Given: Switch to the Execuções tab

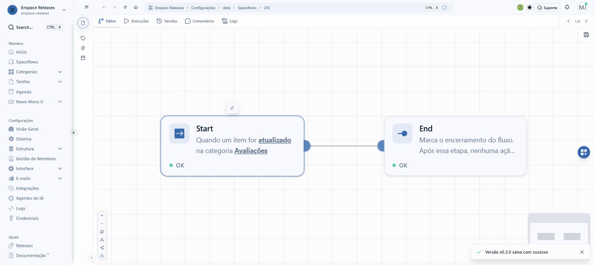Looking at the screenshot, I should (x=136, y=21).
